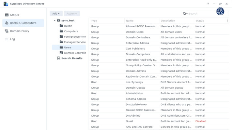Select Group Policy Creator O... row
Screen dimensions: 232x130
159,66
